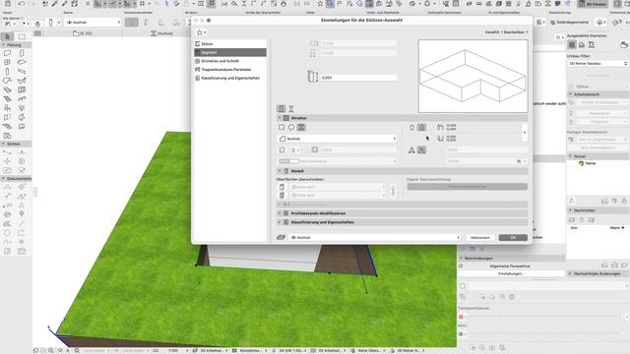
Task: Click the Name entry under Nutzer
Action: point(591,163)
